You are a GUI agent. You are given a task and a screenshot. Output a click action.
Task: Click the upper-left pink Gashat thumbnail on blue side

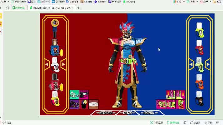pyautogui.click(x=171, y=95)
